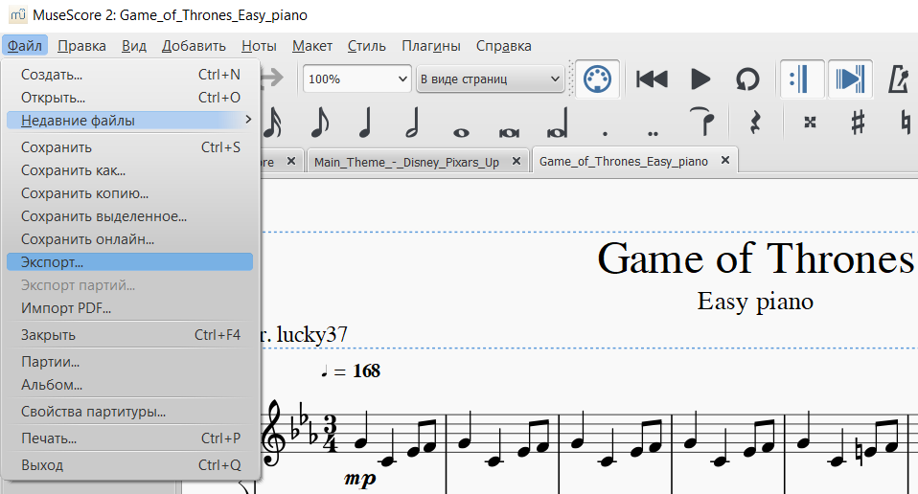Apply the double augmentation dot
The width and height of the screenshot is (918, 494).
tap(653, 133)
